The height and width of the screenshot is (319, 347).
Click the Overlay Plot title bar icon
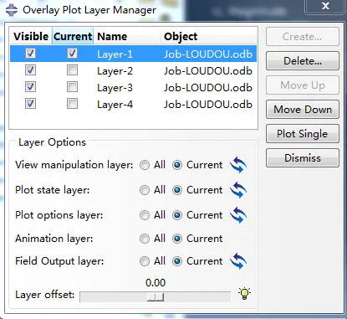point(12,10)
